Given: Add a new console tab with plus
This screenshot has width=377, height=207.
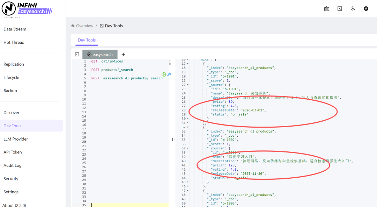Looking at the screenshot, I should pyautogui.click(x=123, y=55).
